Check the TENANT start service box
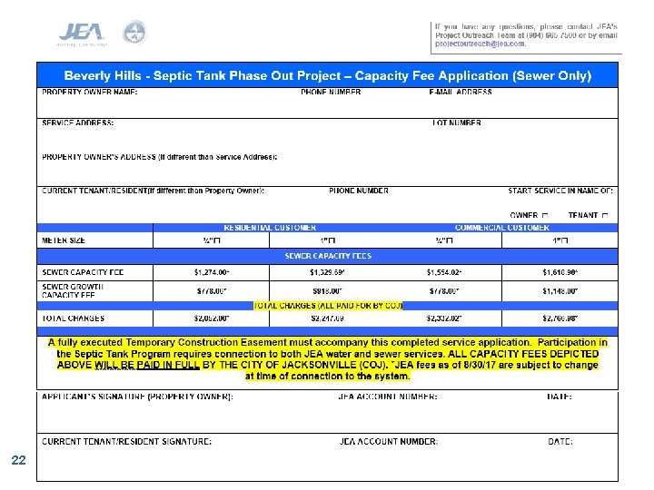This screenshot has height=490, width=654. [x=605, y=215]
